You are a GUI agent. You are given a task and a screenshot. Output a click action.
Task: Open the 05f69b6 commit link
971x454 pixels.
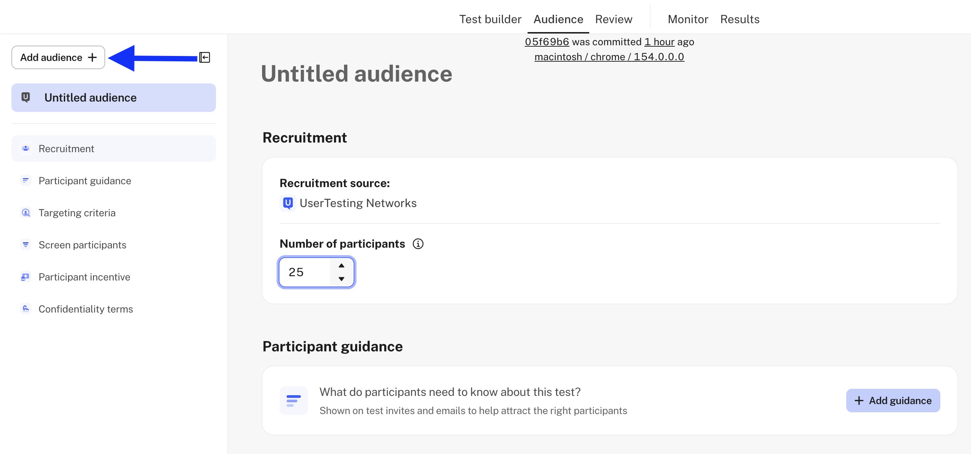coord(547,42)
